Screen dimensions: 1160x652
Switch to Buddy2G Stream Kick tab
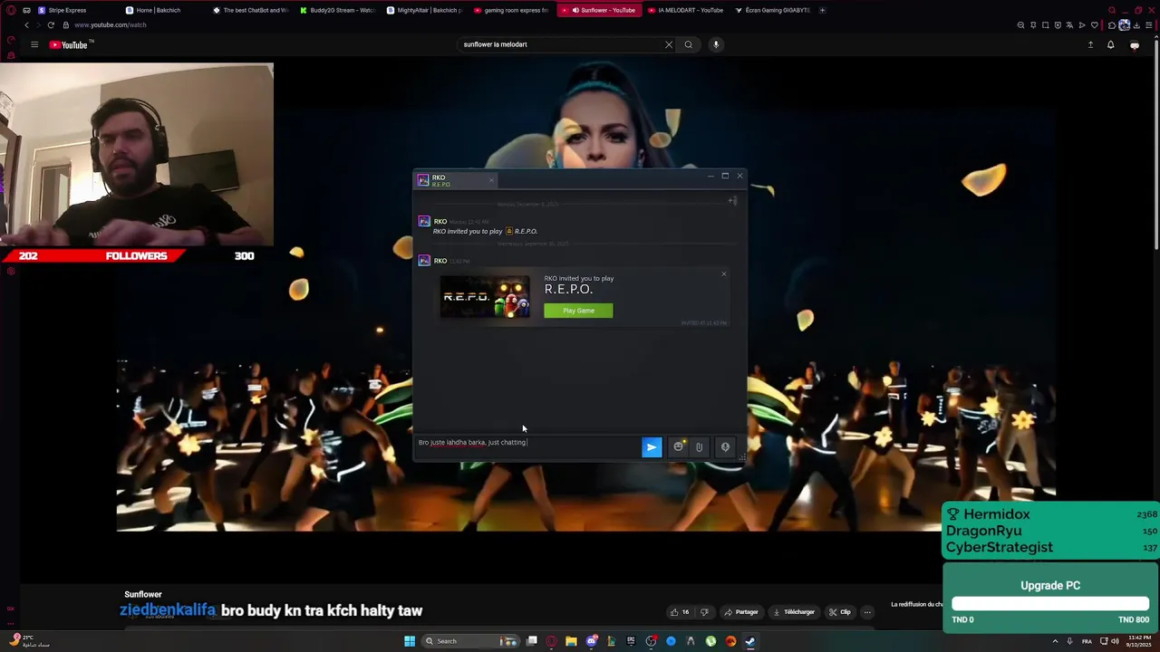click(x=337, y=10)
